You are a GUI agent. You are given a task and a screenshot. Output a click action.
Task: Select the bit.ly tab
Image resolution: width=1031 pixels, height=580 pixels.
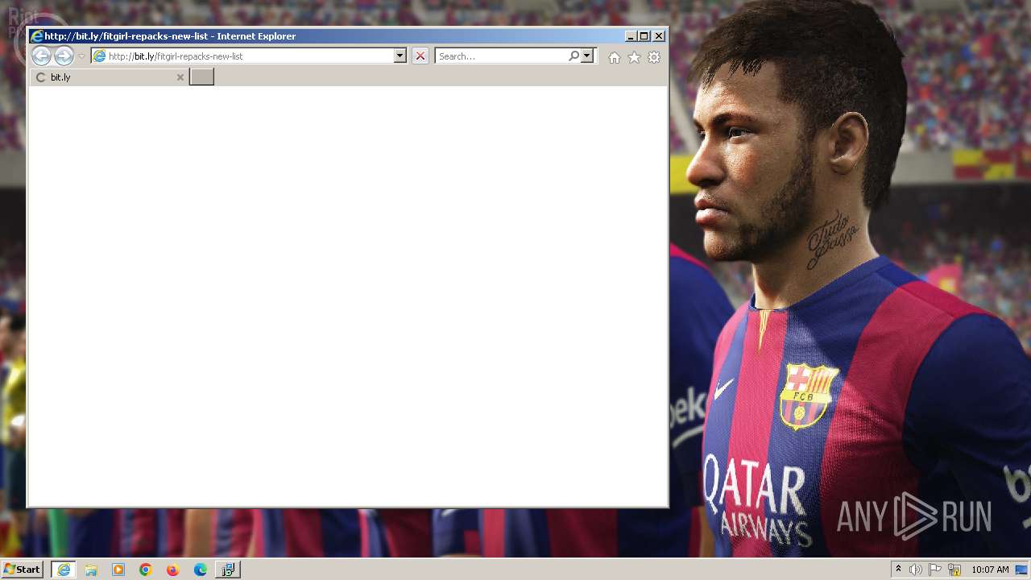pyautogui.click(x=110, y=77)
